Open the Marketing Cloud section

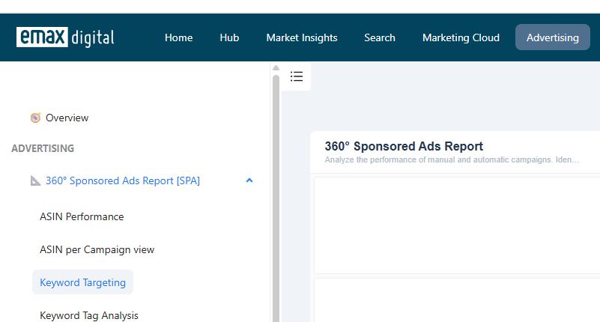pos(461,37)
